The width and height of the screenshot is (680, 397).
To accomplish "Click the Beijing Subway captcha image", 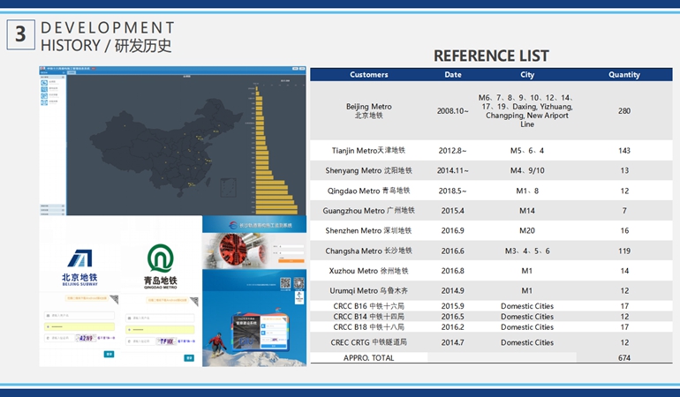I will point(86,338).
